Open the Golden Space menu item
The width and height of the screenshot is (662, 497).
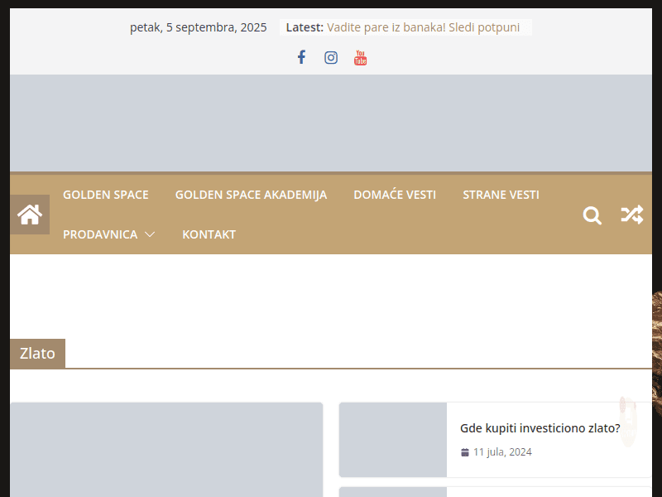(x=106, y=195)
